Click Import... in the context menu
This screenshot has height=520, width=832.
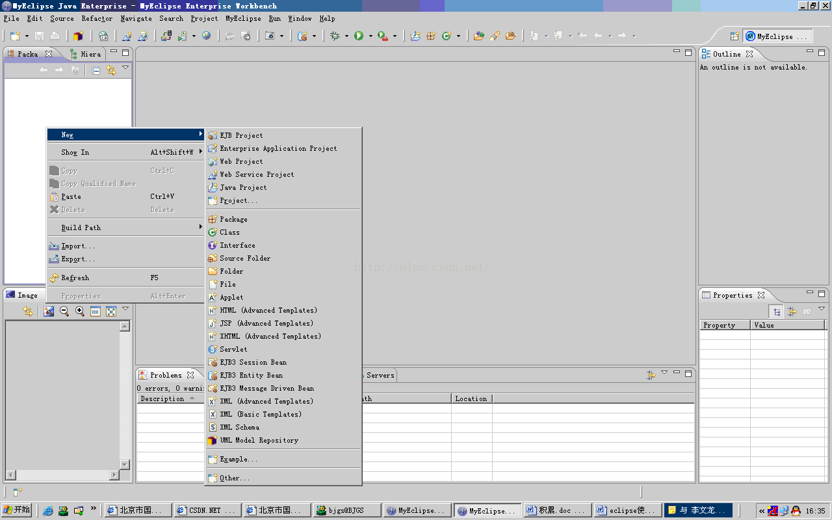click(125, 246)
